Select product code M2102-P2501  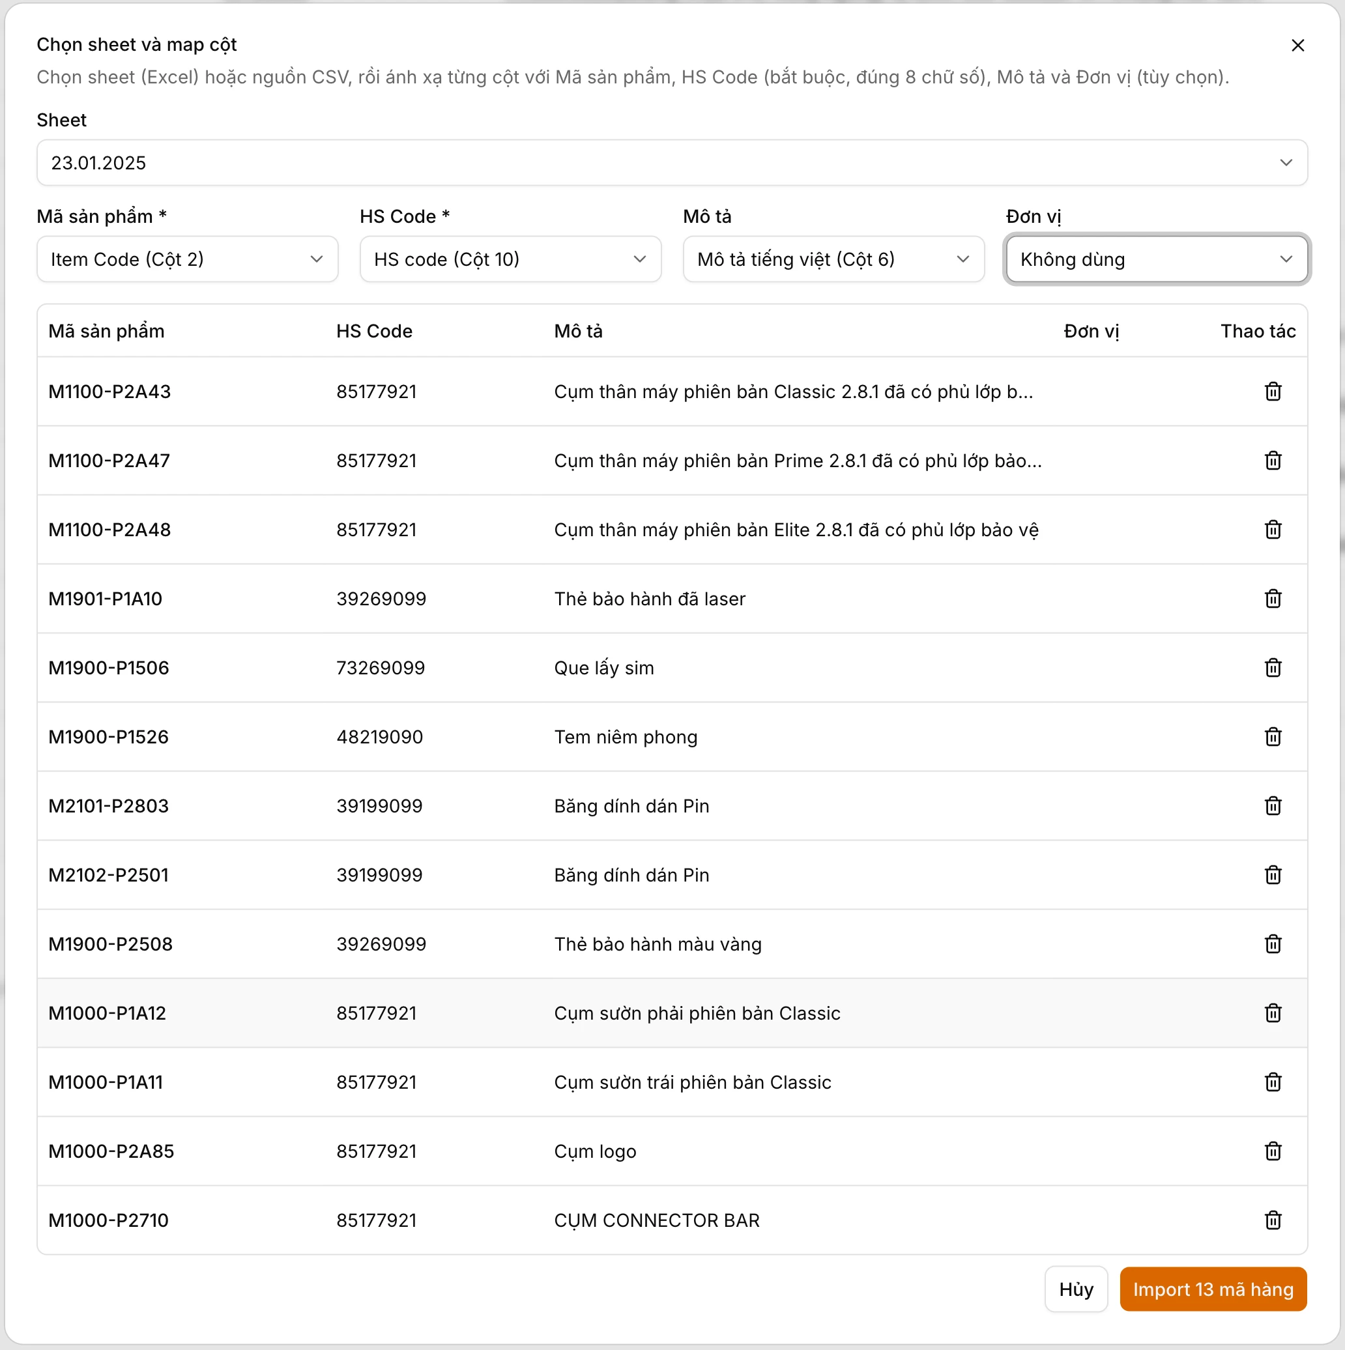tap(108, 876)
